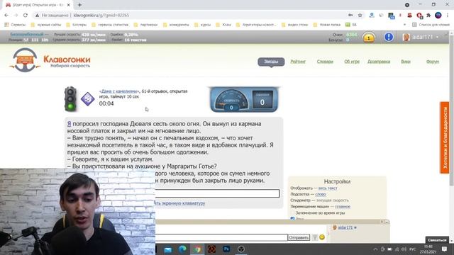Open the Вики menu item
Image resolution: width=454 pixels, height=255 pixels.
[x=406, y=62]
